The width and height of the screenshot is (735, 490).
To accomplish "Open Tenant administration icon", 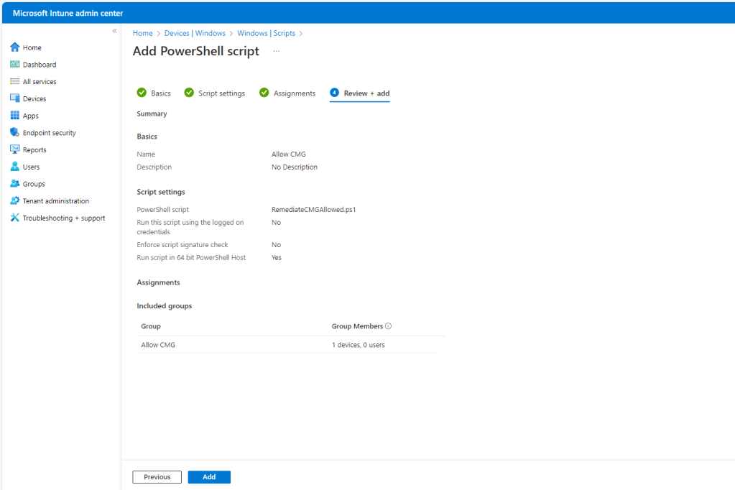I will (x=14, y=201).
